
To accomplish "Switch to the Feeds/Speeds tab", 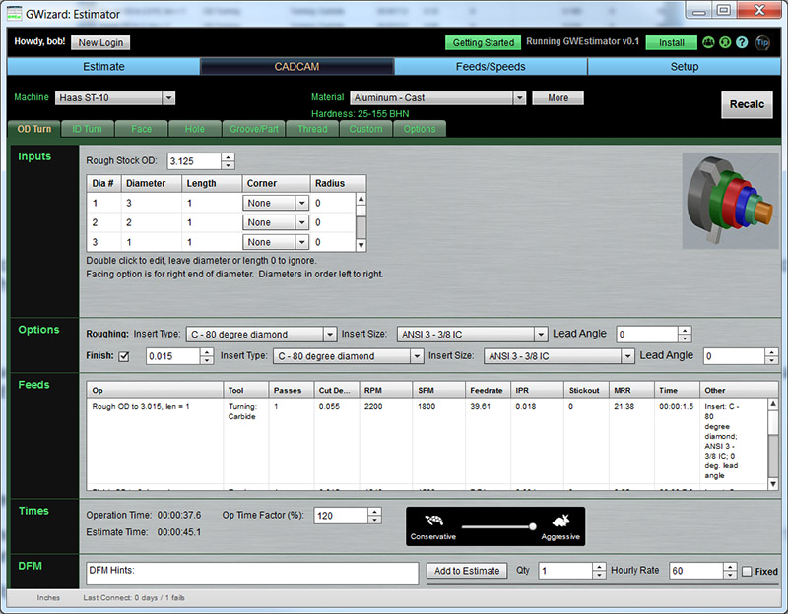I will (x=491, y=67).
